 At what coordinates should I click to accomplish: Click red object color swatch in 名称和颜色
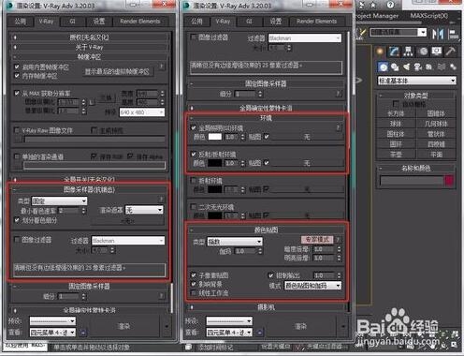click(x=449, y=181)
